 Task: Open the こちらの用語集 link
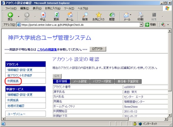(47, 50)
